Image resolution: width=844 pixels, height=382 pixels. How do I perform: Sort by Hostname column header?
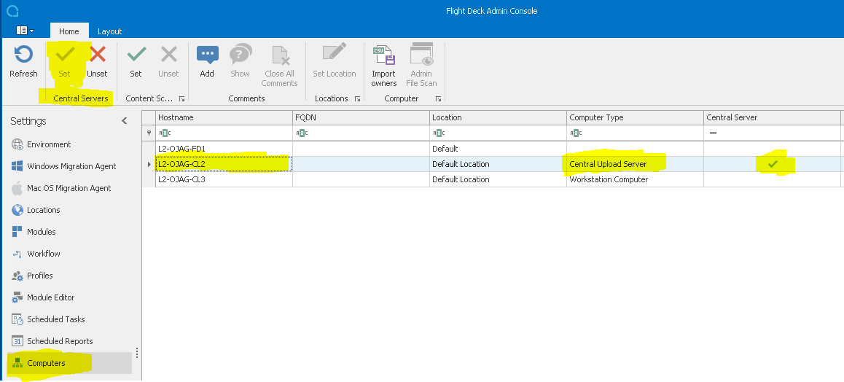[x=224, y=117]
